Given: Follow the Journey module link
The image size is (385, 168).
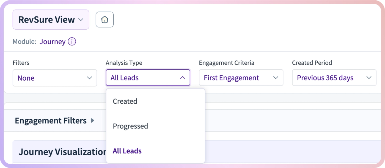Looking at the screenshot, I should [x=53, y=42].
